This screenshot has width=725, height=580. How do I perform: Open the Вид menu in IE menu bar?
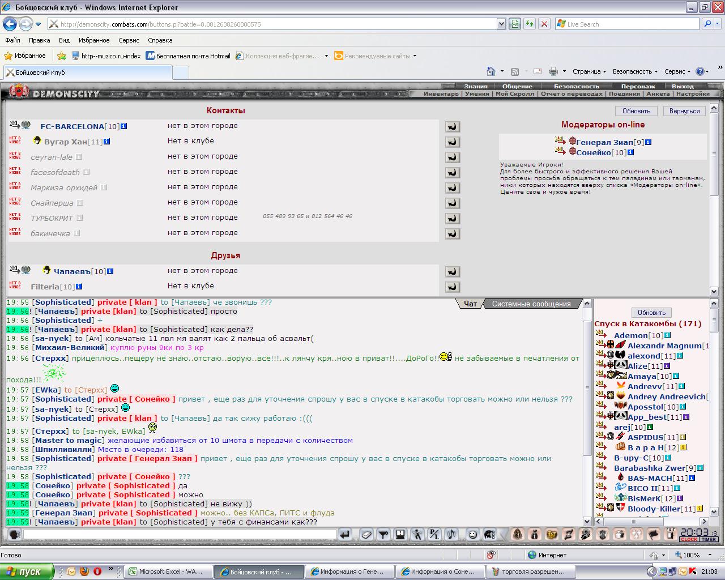click(64, 40)
